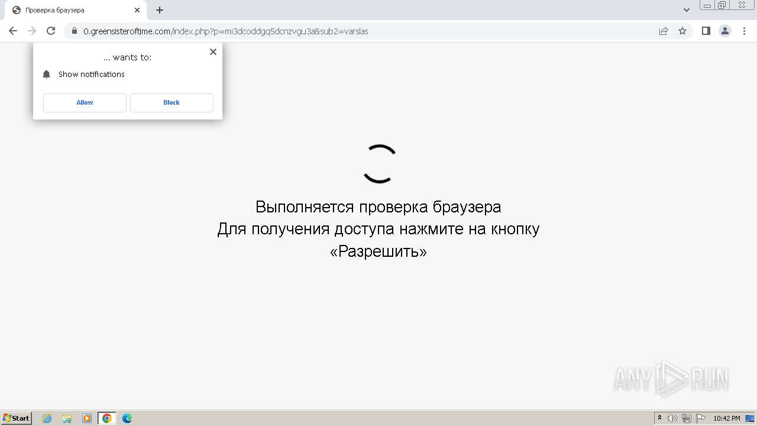
Task: Allow notifications in the permission popup
Action: click(x=85, y=102)
